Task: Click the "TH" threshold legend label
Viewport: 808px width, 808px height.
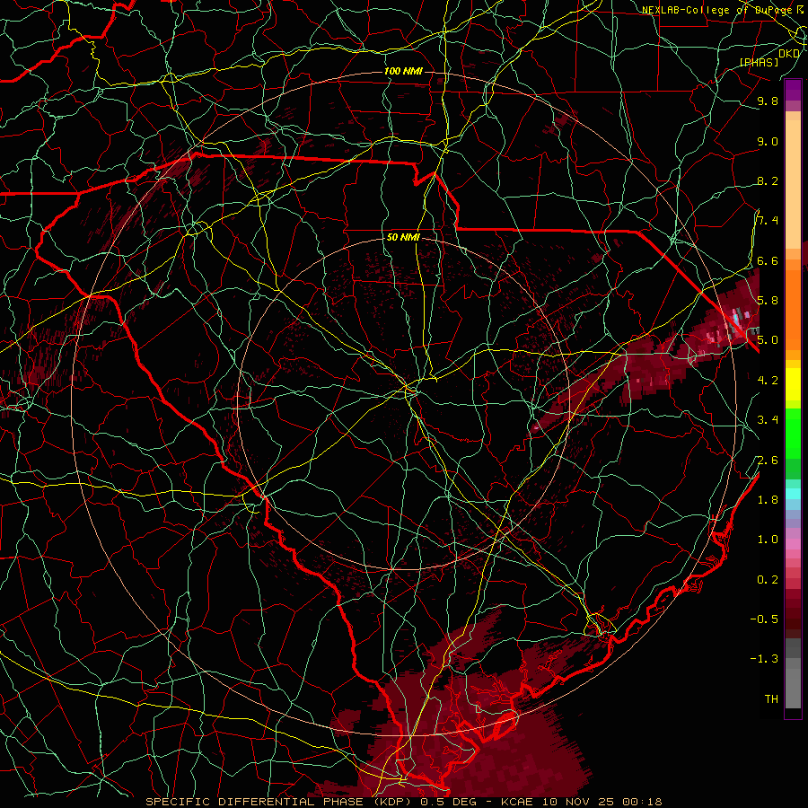Action: pyautogui.click(x=771, y=699)
